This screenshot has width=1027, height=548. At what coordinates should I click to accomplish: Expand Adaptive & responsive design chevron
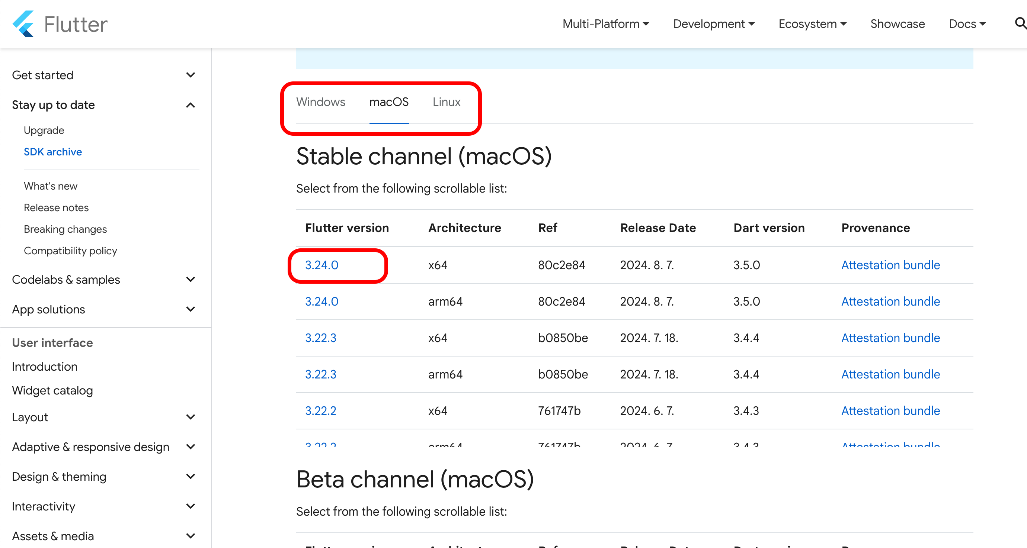[191, 447]
